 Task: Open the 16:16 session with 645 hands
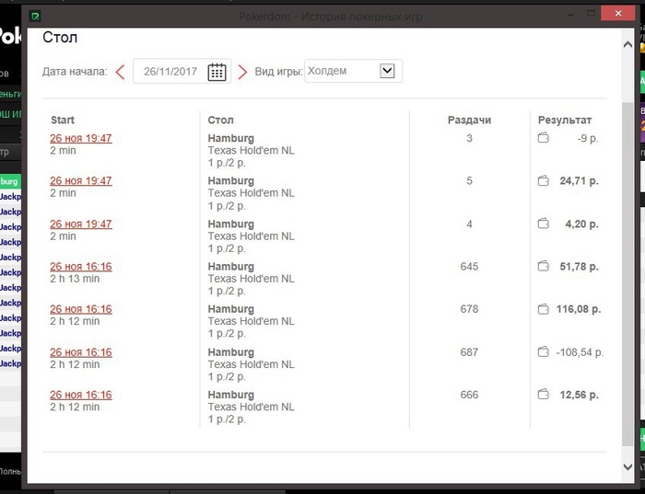point(81,267)
